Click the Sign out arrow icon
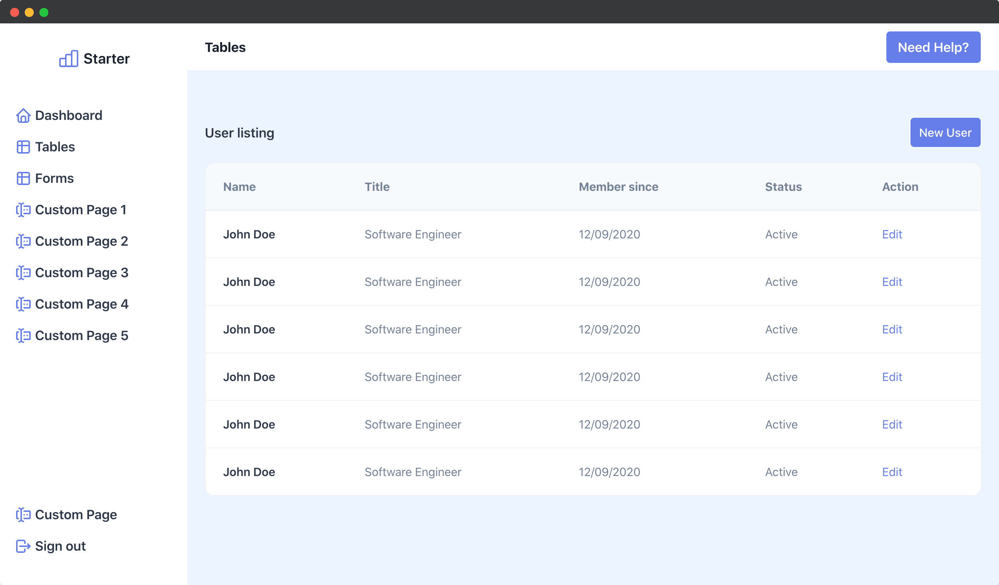The image size is (999, 585). tap(23, 546)
